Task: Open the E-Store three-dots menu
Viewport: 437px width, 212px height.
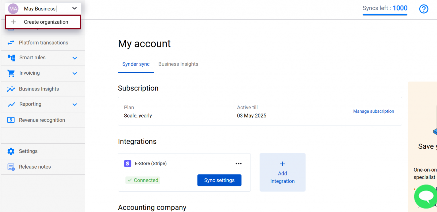Action: [238, 163]
